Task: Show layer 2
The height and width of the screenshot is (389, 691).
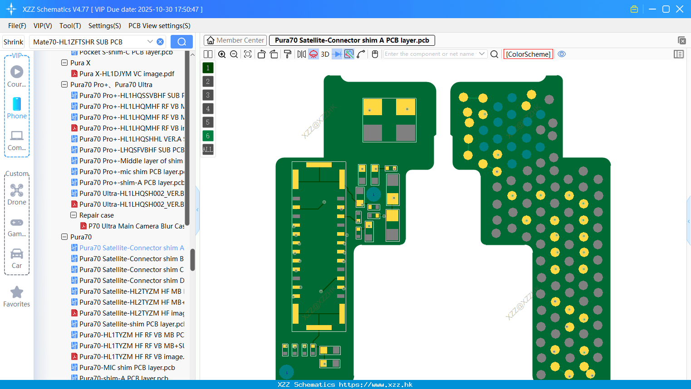Action: 208,82
